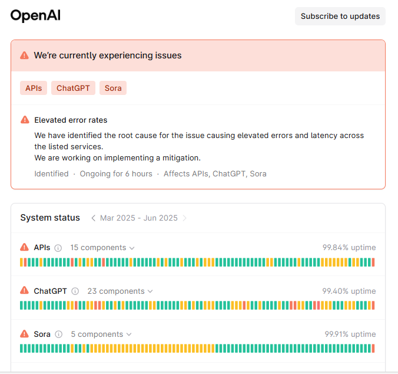Click warning triangle next to Sora row
The image size is (398, 374).
(x=24, y=334)
